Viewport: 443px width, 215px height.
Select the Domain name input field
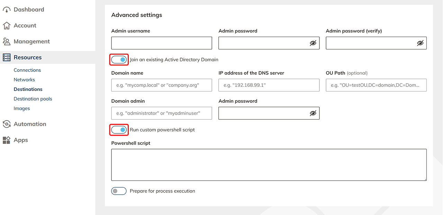[x=162, y=85]
